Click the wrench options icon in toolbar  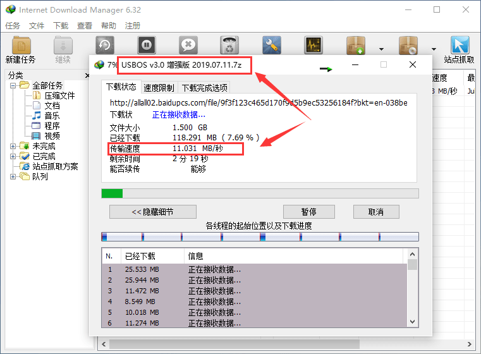coord(272,46)
